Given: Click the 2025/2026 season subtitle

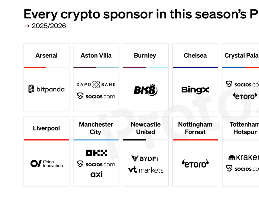Looking at the screenshot, I should click(x=49, y=26).
